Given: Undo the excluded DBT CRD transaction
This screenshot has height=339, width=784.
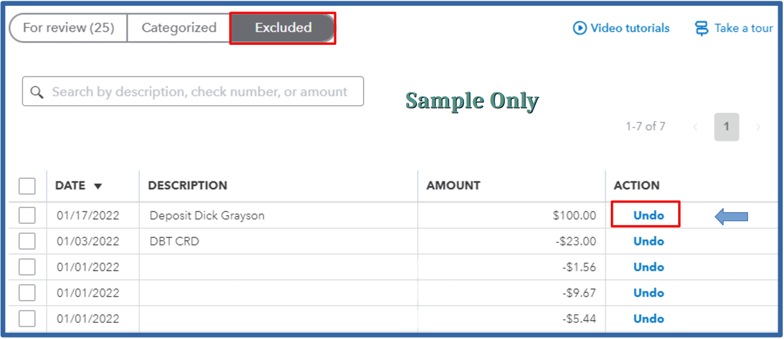Looking at the screenshot, I should tap(649, 241).
